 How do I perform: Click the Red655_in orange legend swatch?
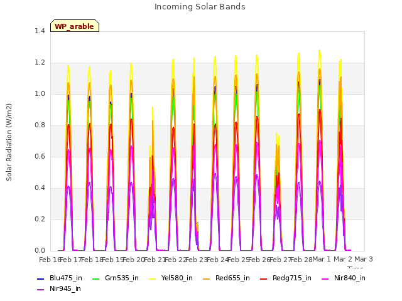pyautogui.click(x=207, y=278)
